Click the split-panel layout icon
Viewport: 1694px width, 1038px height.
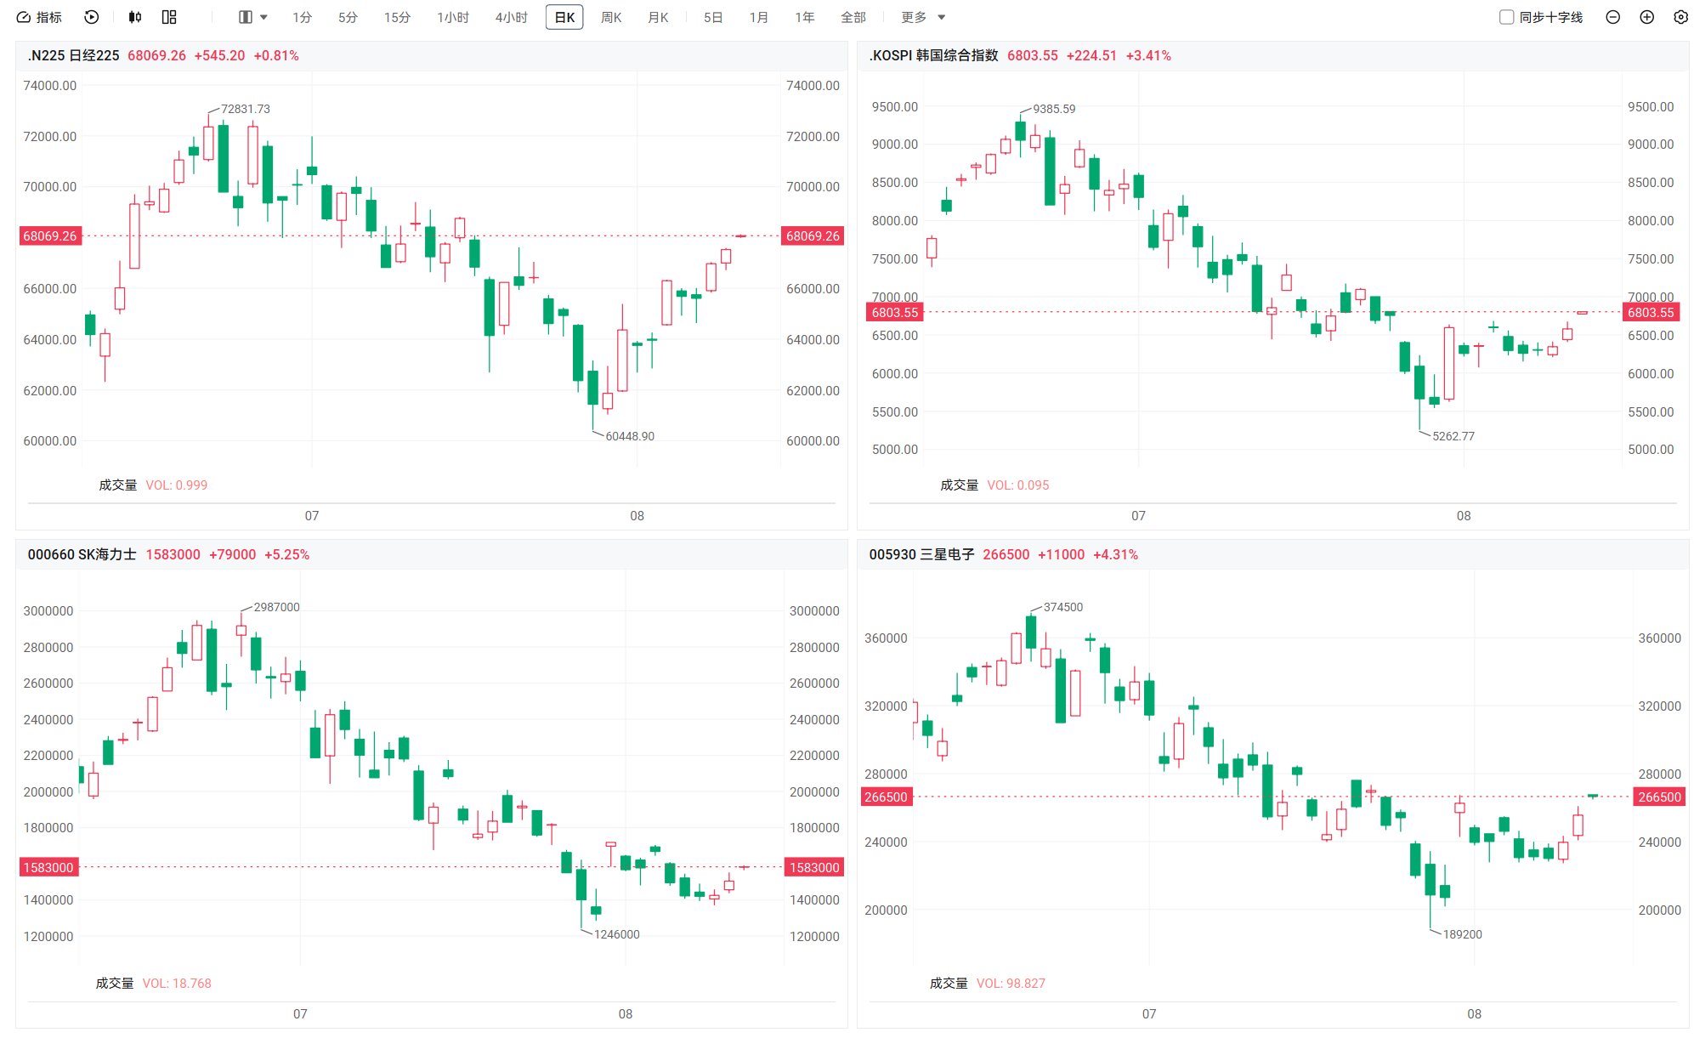pos(246,17)
